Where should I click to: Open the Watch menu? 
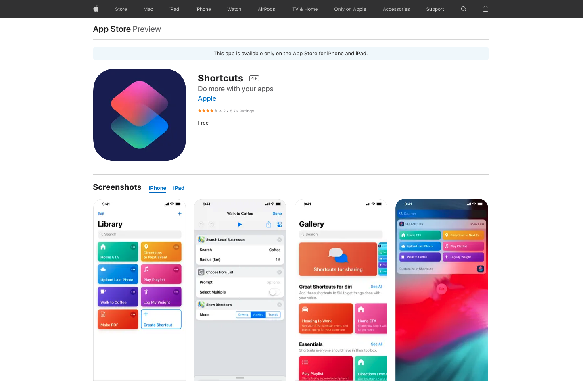point(234,9)
